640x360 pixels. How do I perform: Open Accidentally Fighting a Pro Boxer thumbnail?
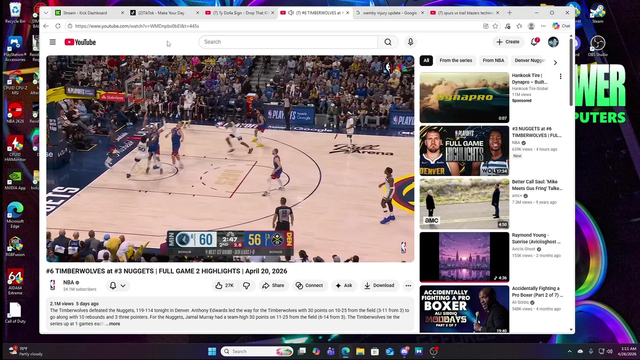pyautogui.click(x=464, y=309)
